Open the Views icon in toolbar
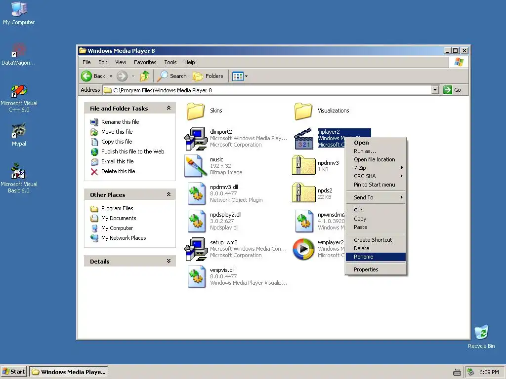Viewport: 506px width, 379px height. click(238, 76)
